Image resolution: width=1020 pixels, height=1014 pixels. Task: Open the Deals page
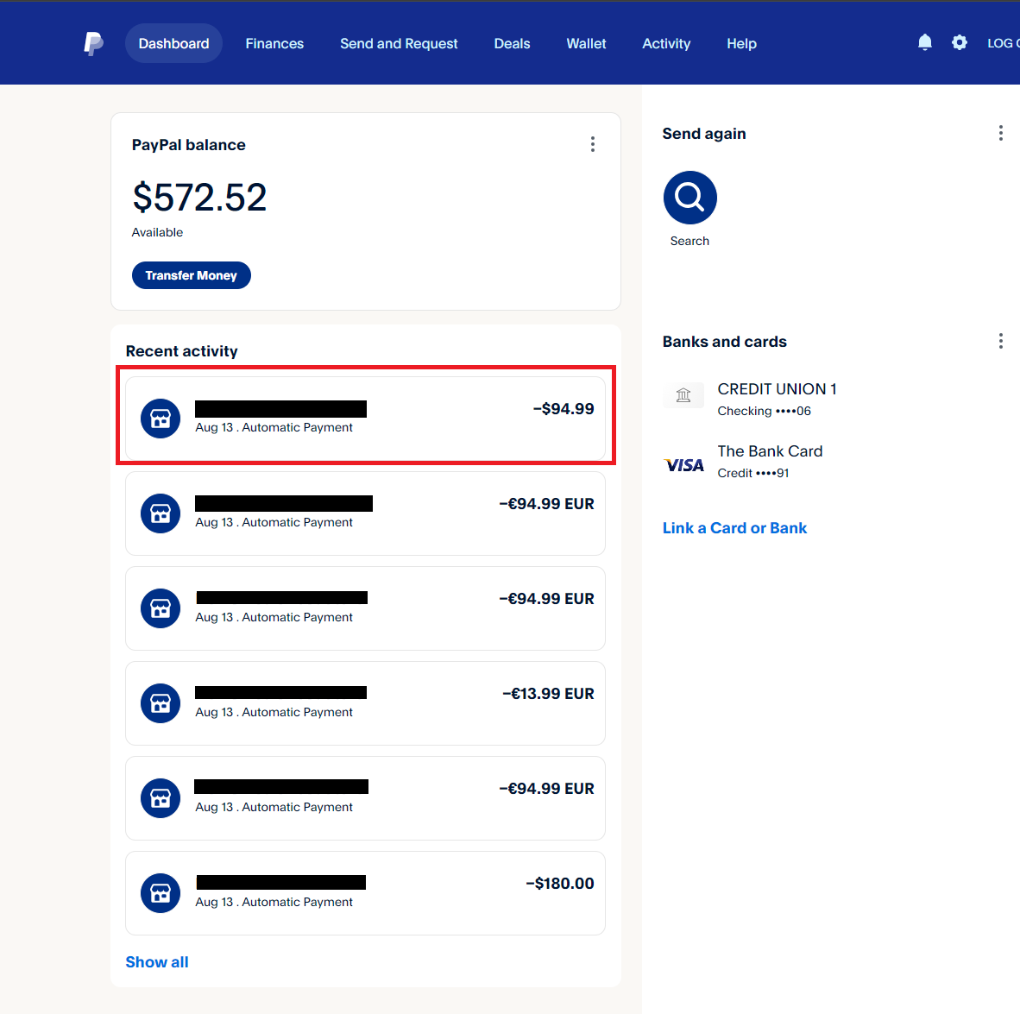[512, 43]
